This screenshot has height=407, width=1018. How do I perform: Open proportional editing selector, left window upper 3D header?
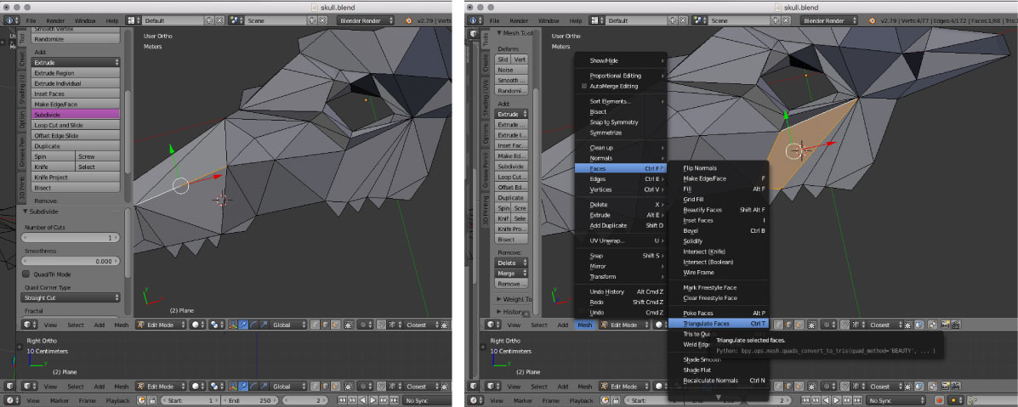click(365, 325)
